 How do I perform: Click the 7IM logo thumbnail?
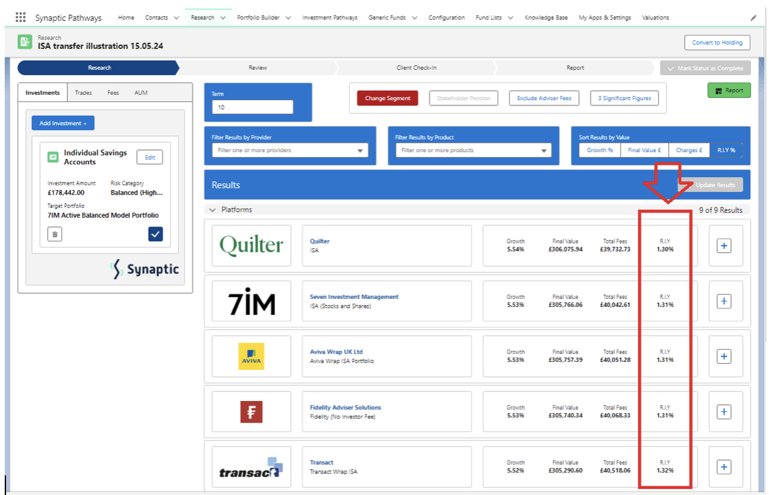(251, 301)
